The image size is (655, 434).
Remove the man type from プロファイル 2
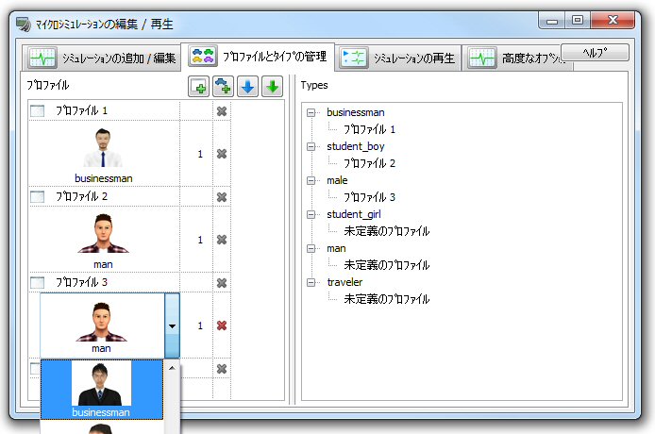click(222, 240)
